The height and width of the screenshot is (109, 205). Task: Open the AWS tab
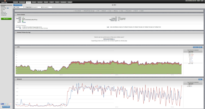[x=52, y=2]
